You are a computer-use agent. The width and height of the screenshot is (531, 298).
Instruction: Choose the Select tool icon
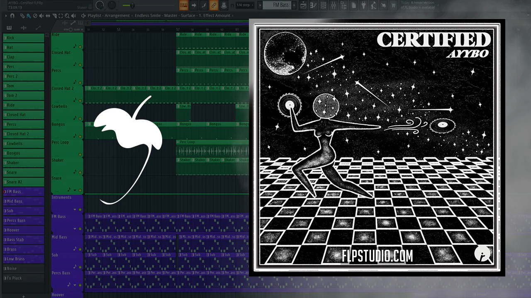[x=61, y=16]
